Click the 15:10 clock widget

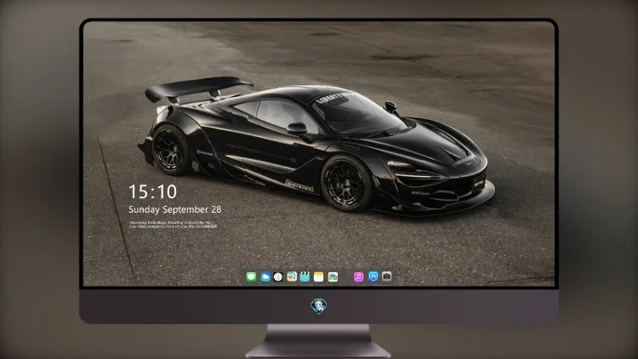[152, 191]
